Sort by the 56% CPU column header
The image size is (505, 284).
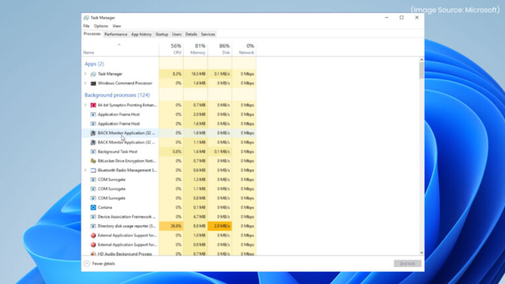(171, 49)
